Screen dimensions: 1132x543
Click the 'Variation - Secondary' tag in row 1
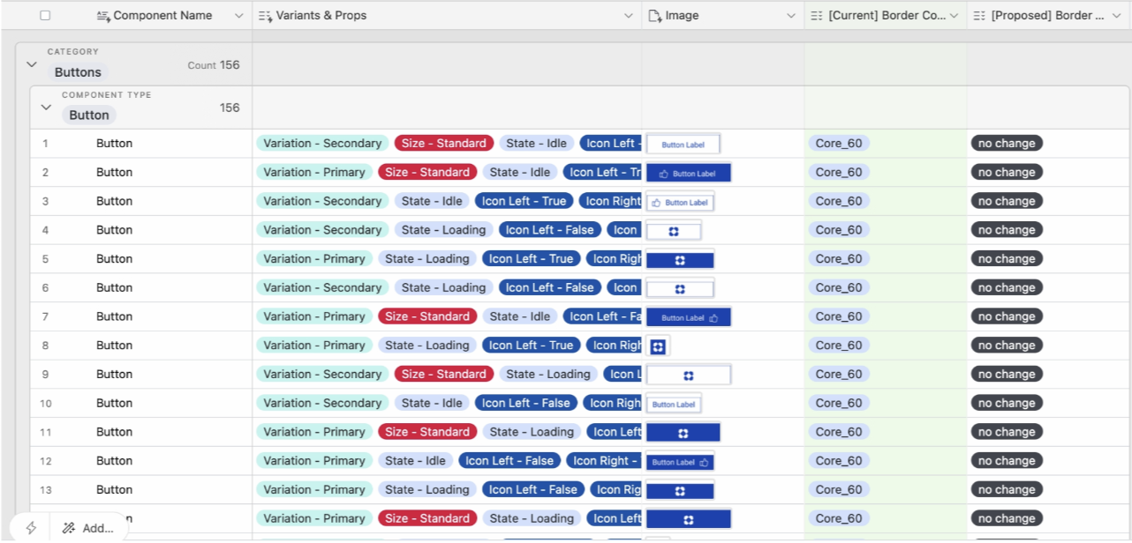[x=322, y=144]
